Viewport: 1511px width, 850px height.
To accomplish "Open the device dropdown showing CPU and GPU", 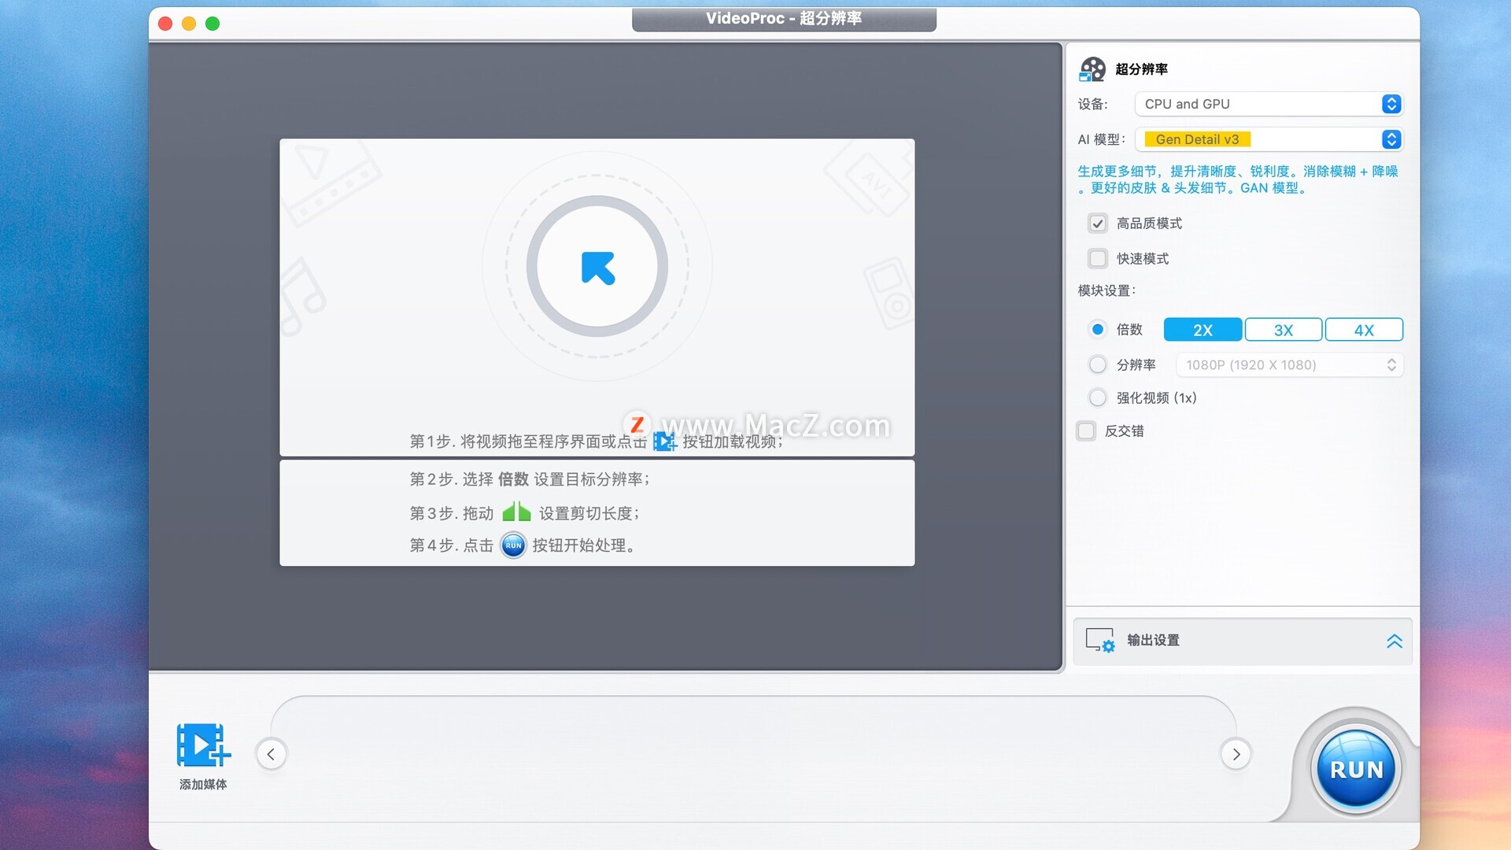I will [x=1269, y=104].
